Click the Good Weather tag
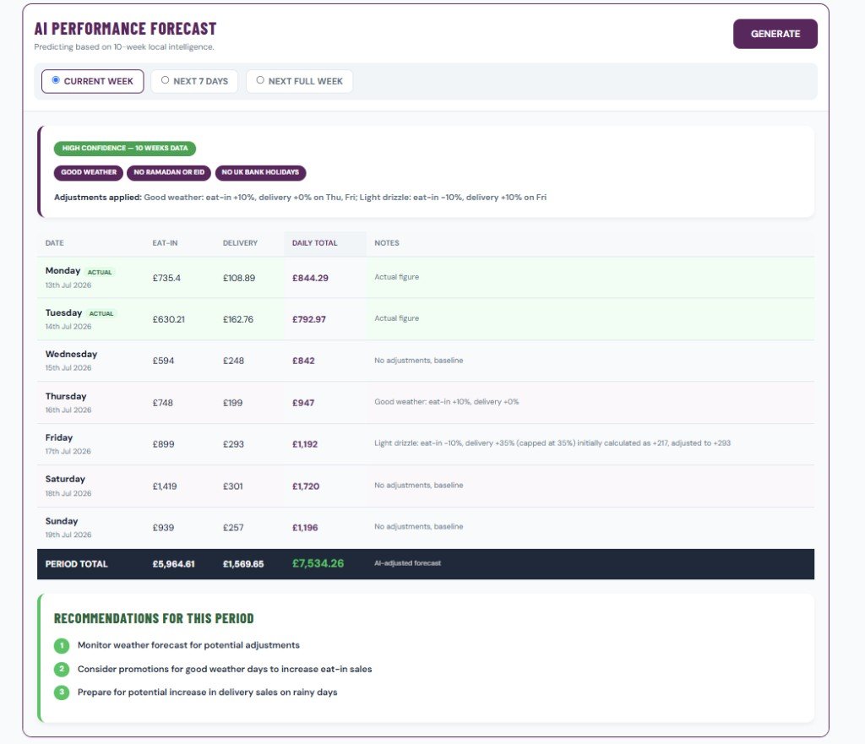Image resolution: width=865 pixels, height=744 pixels. point(88,172)
